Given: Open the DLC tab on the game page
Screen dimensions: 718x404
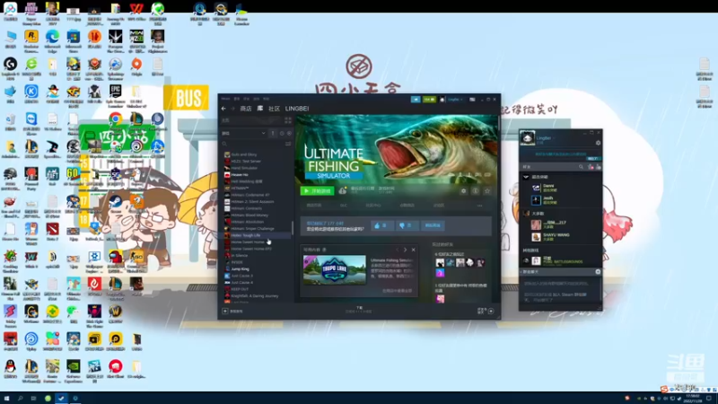Looking at the screenshot, I should pos(344,206).
